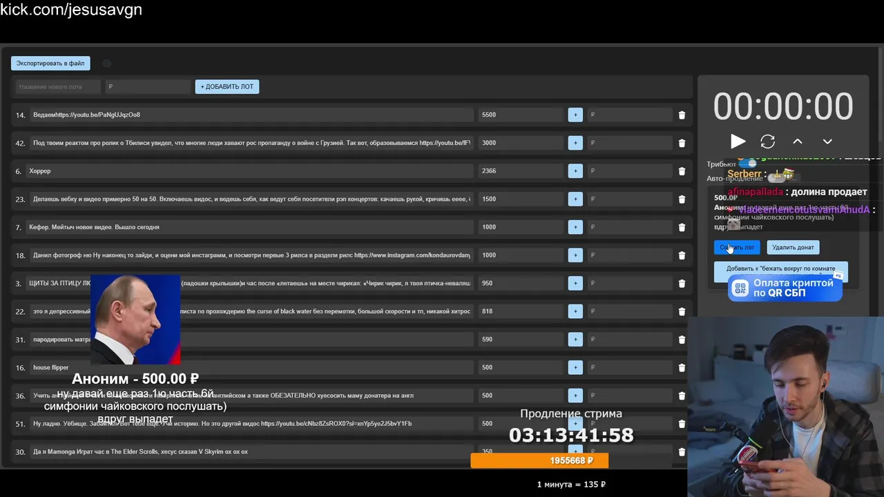The image size is (884, 497).
Task: Focus the new lot ₽ amount field
Action: (148, 86)
